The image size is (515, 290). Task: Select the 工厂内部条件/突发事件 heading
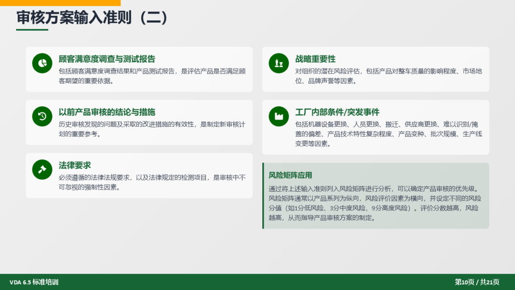[337, 112]
